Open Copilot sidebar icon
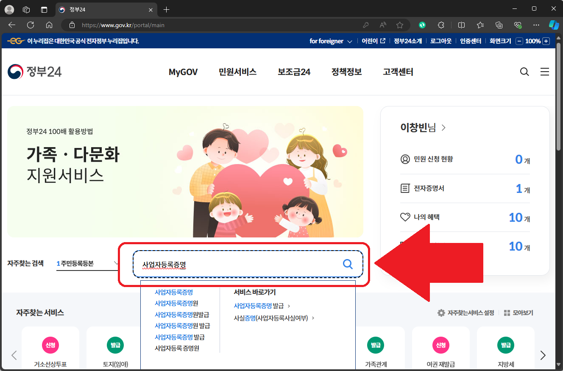563x371 pixels. [x=554, y=25]
